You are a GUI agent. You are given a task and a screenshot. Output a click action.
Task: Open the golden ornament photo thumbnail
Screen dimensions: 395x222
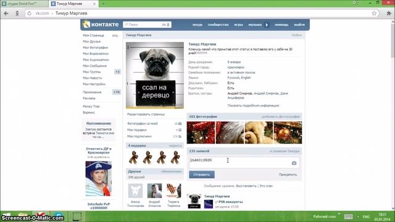pyautogui.click(x=288, y=133)
